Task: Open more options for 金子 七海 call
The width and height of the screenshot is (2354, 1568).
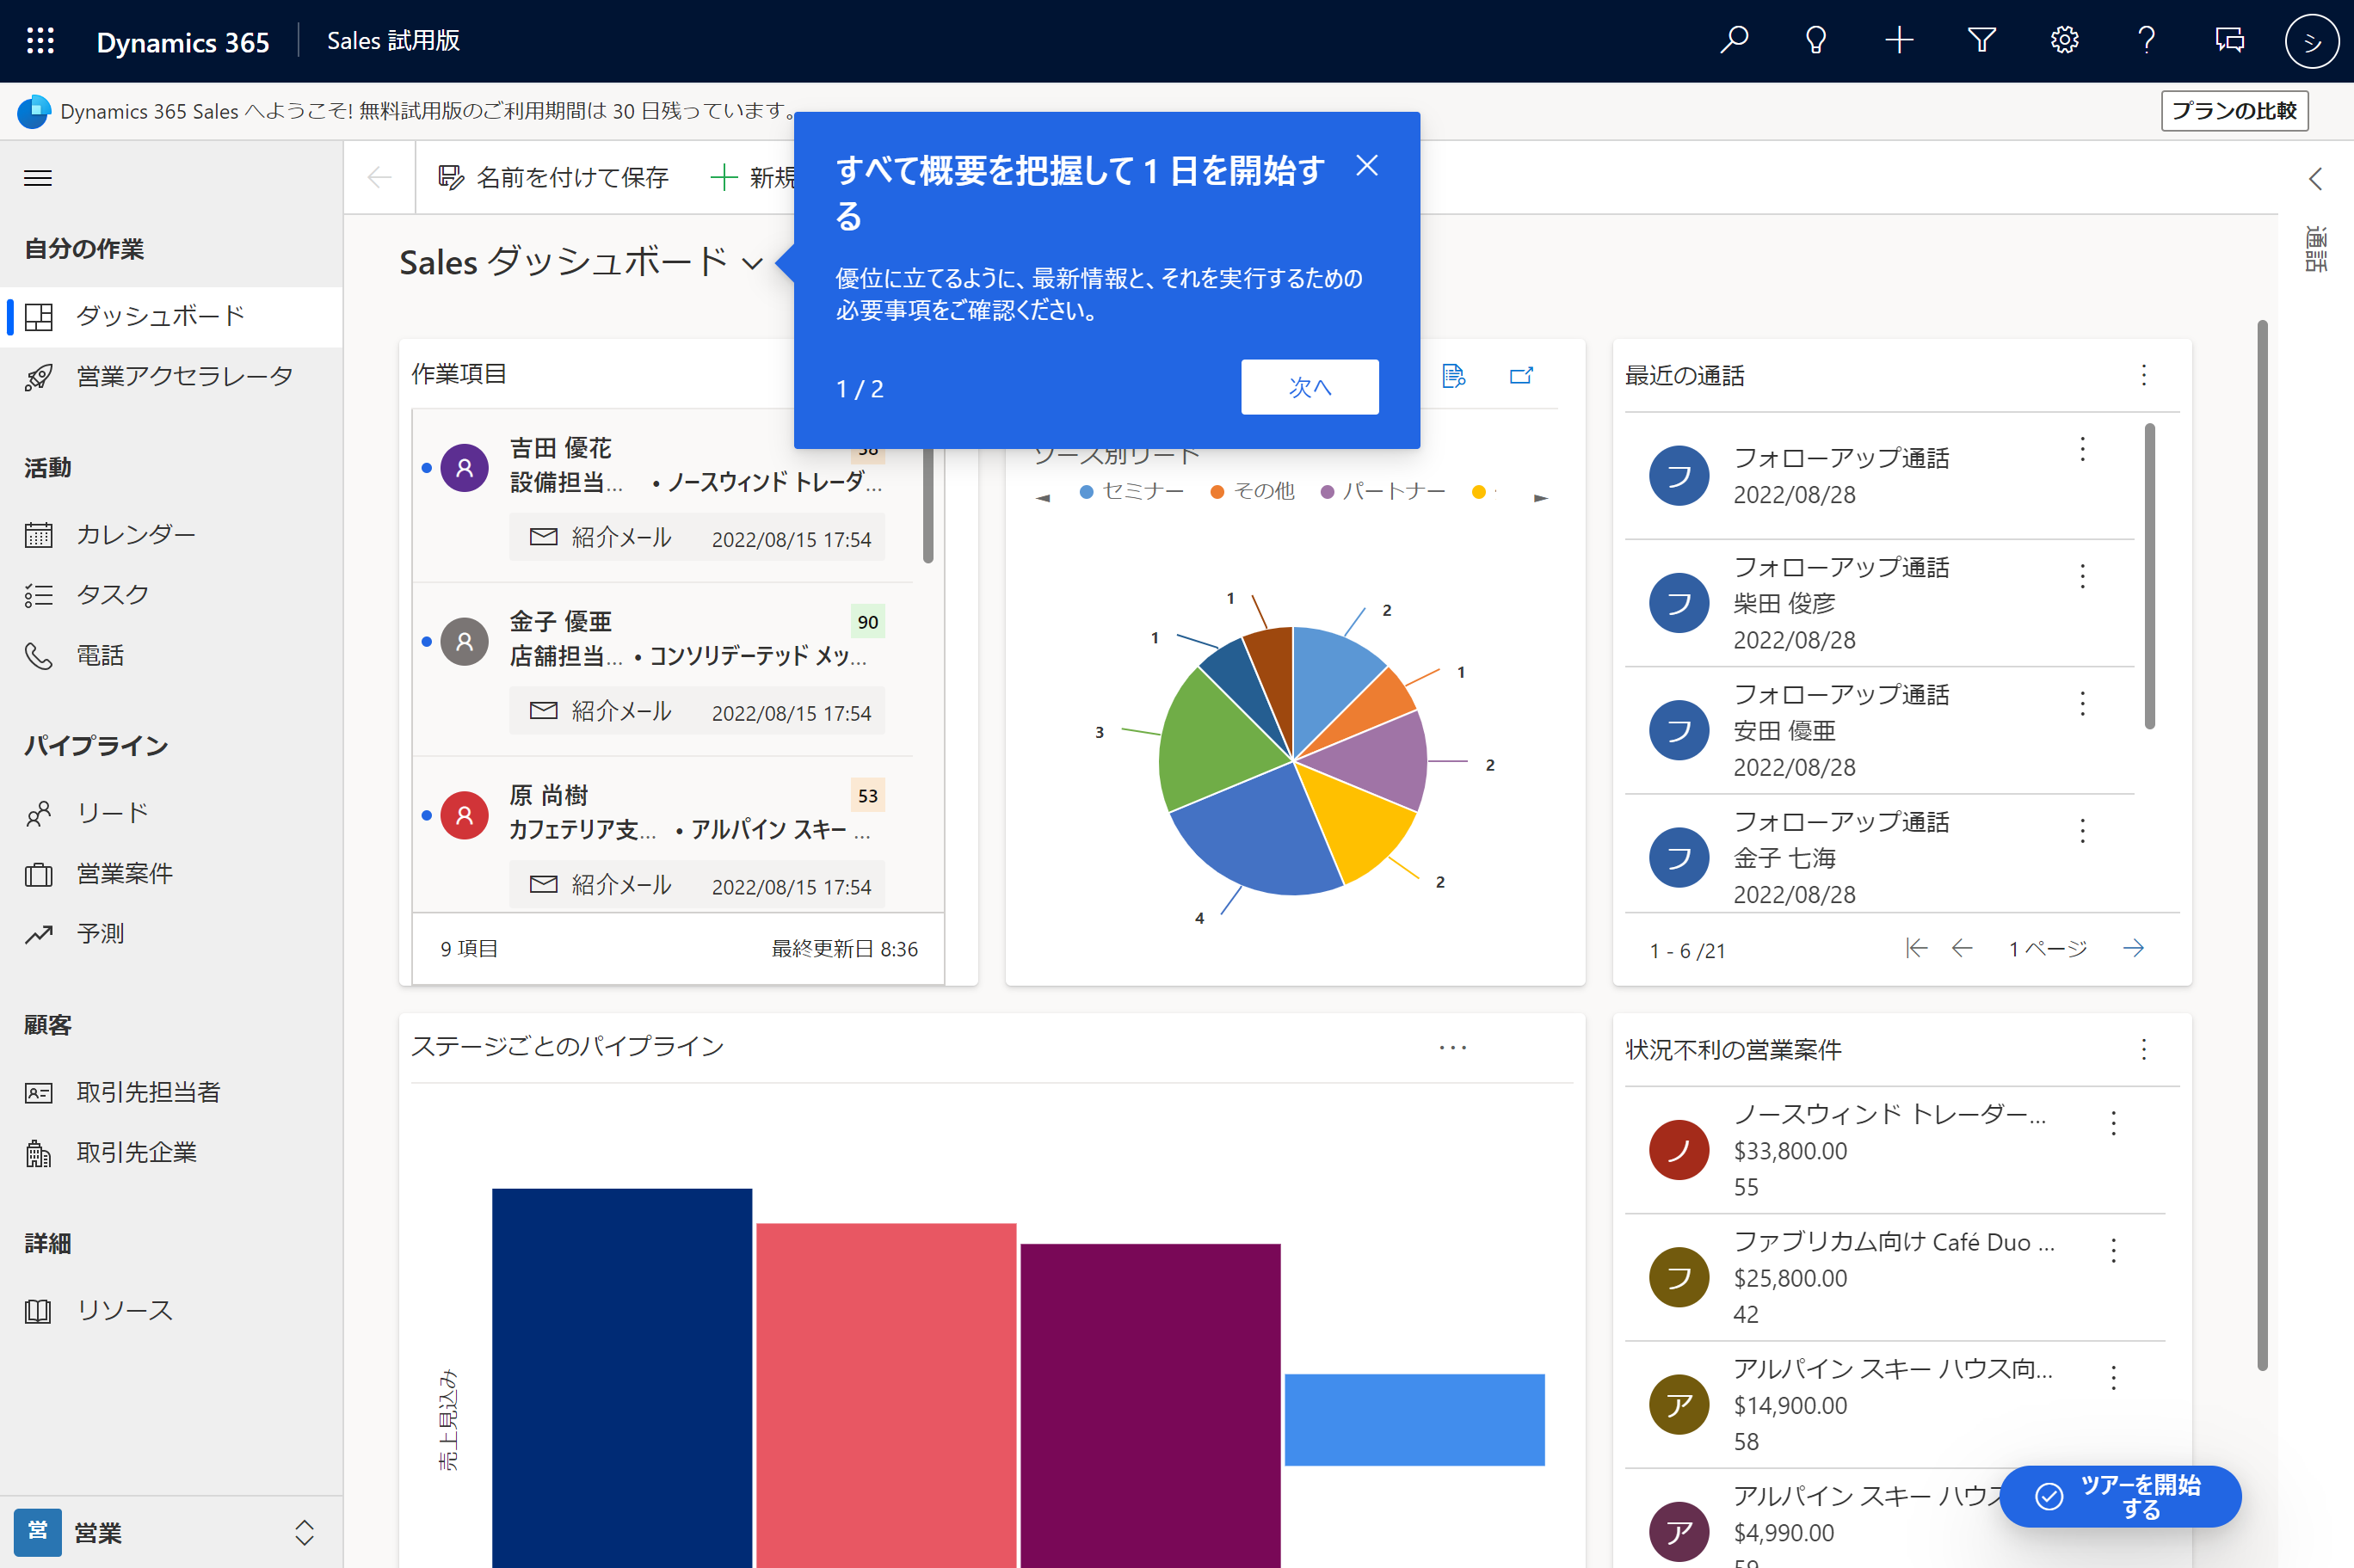Action: coord(2082,830)
